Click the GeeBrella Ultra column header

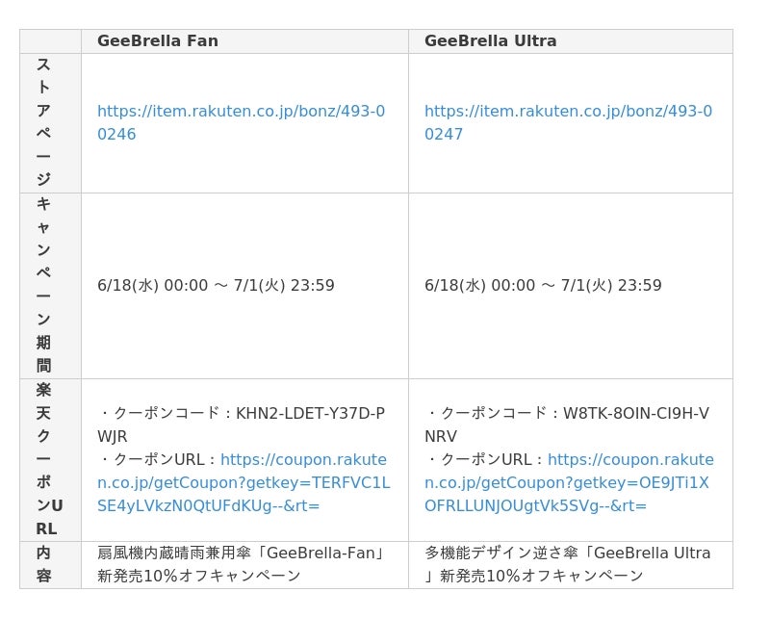(491, 41)
